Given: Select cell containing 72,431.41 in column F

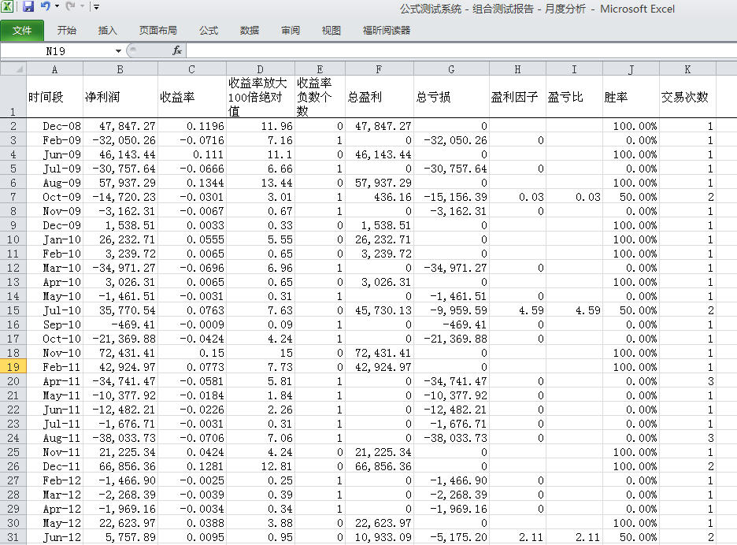Looking at the screenshot, I should [379, 353].
